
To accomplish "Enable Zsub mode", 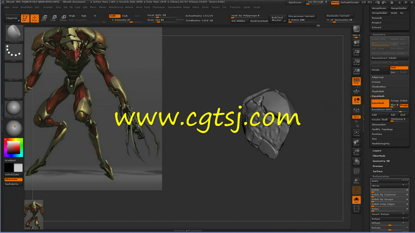I will pyautogui.click(x=125, y=16).
